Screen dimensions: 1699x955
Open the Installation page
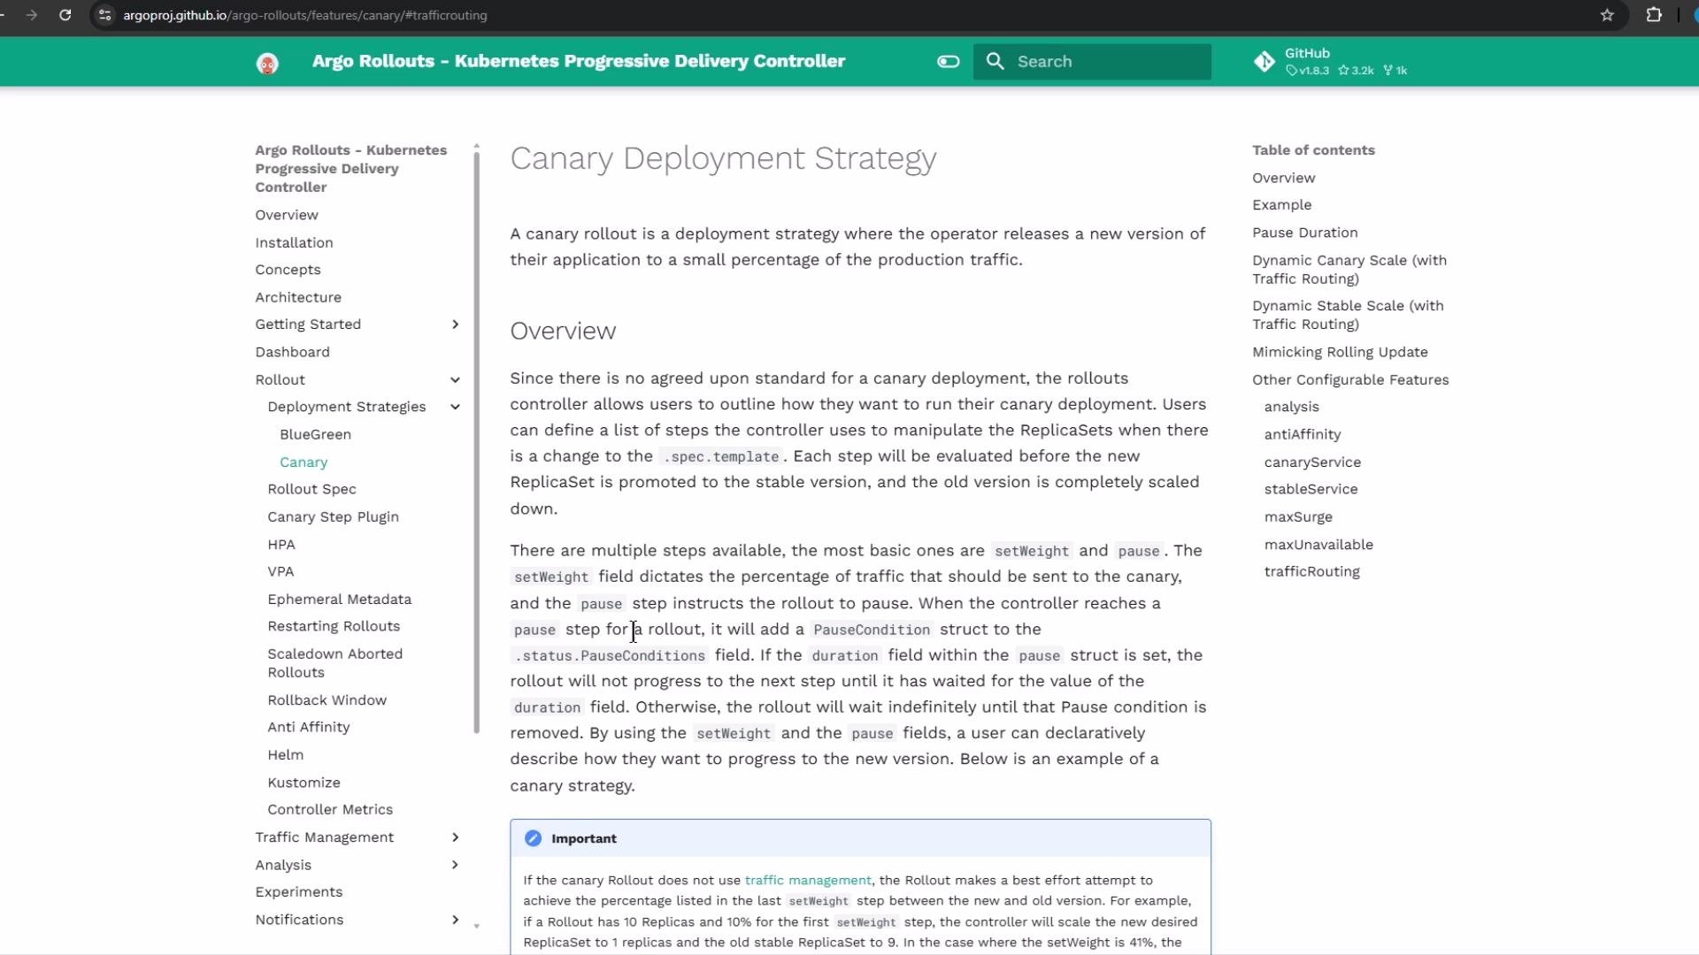point(294,242)
